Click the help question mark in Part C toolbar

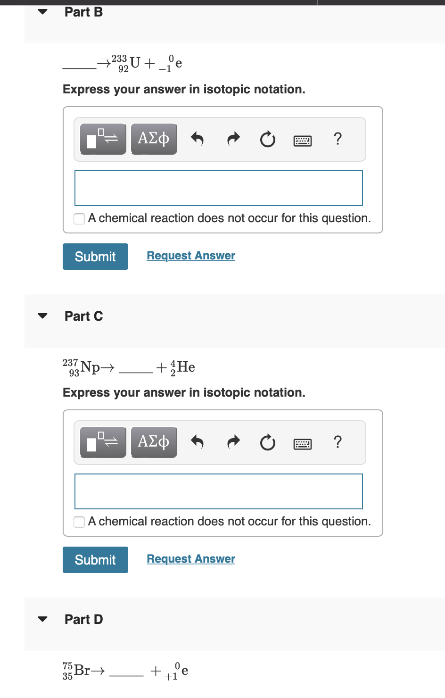338,442
